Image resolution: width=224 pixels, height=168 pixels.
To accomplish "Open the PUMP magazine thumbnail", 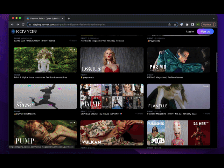I will (x=45, y=133).
